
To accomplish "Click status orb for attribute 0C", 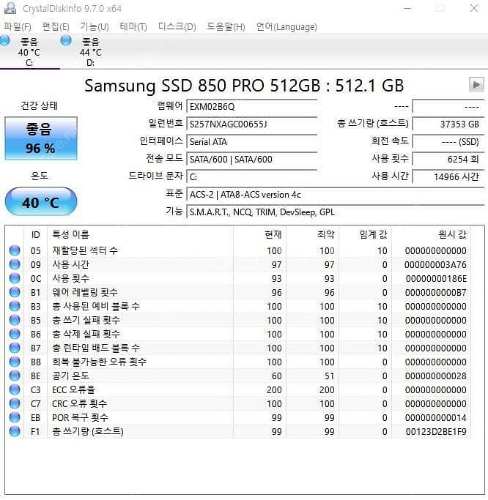I will pyautogui.click(x=15, y=278).
